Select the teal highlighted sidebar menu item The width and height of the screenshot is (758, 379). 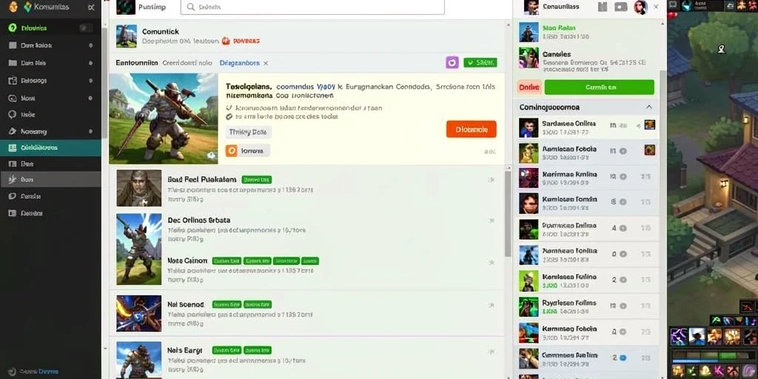click(51, 148)
